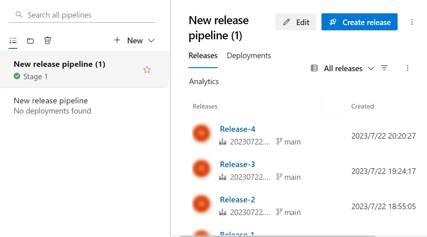This screenshot has width=427, height=237.
Task: Click the plus icon next to New
Action: click(x=117, y=40)
